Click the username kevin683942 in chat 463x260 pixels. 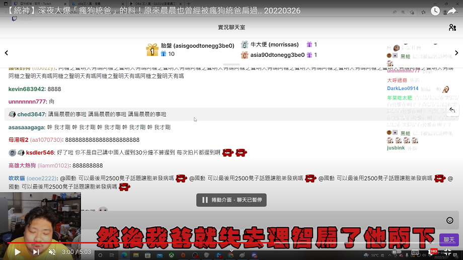tap(26, 89)
